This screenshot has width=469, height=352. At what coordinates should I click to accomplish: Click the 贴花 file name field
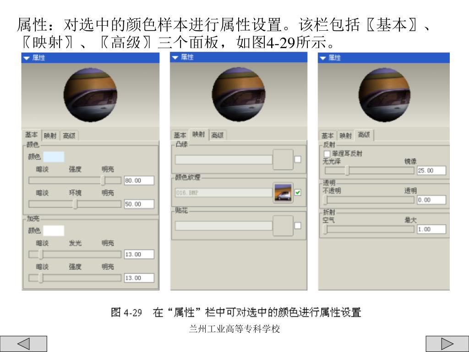[x=224, y=225]
